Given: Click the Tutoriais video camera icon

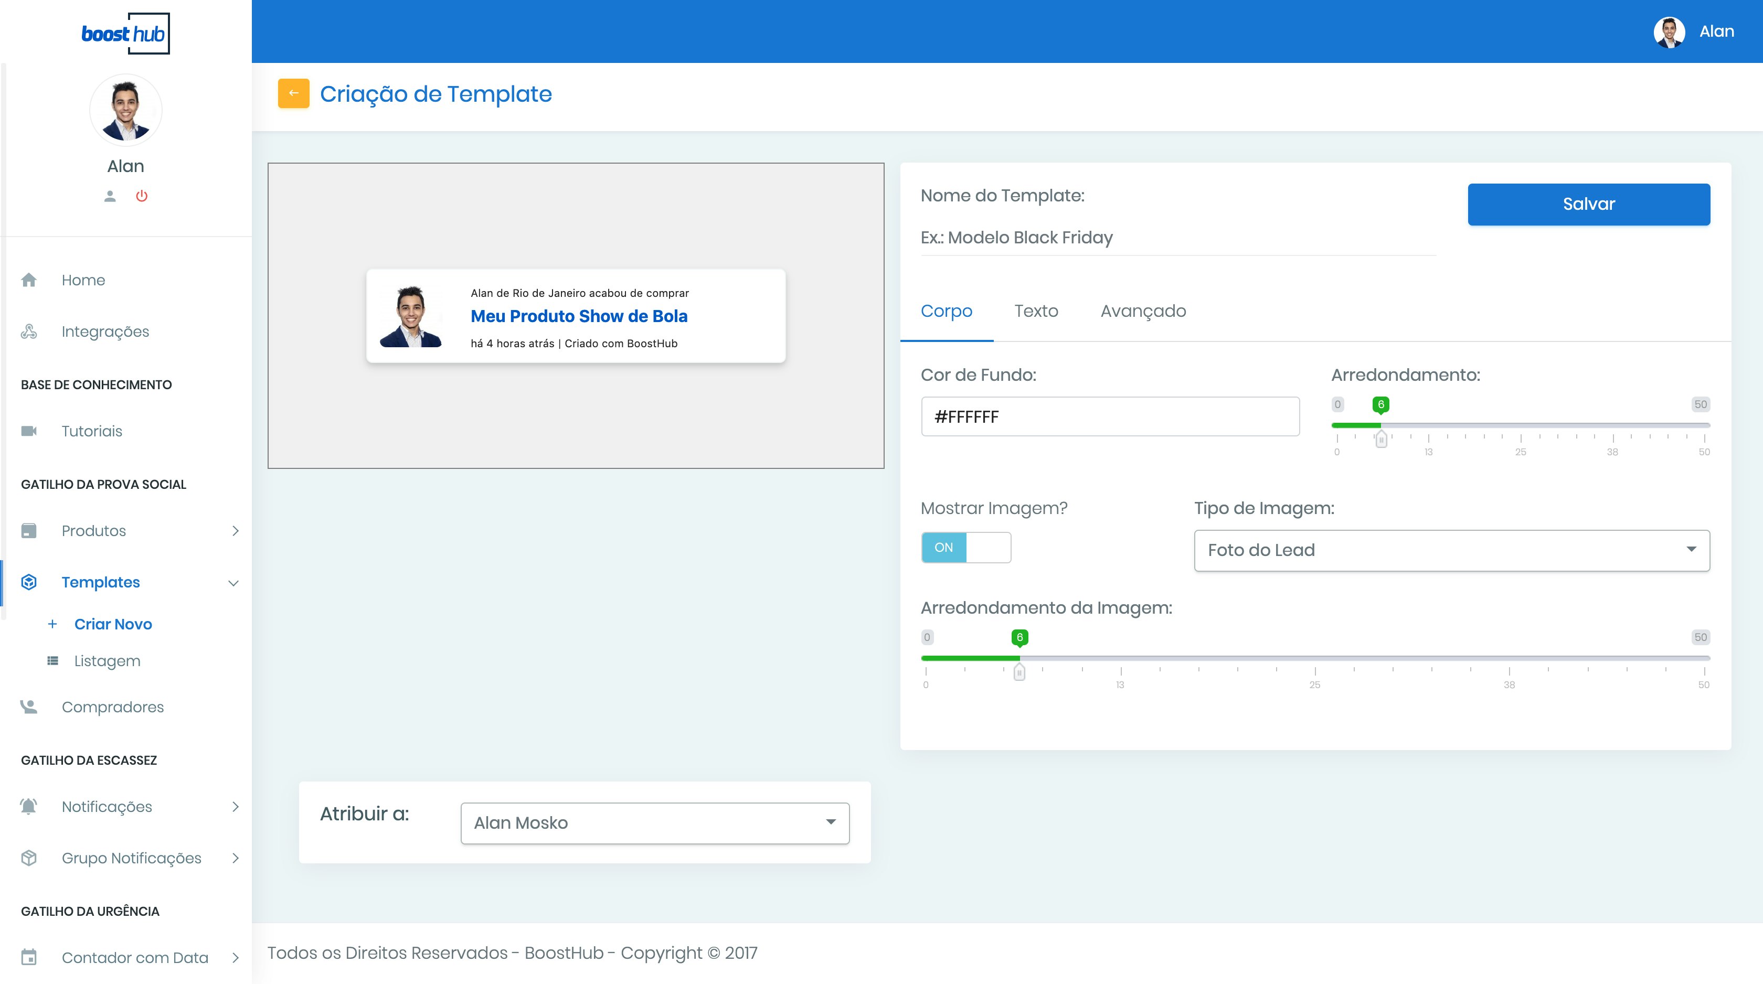Looking at the screenshot, I should tap(29, 431).
